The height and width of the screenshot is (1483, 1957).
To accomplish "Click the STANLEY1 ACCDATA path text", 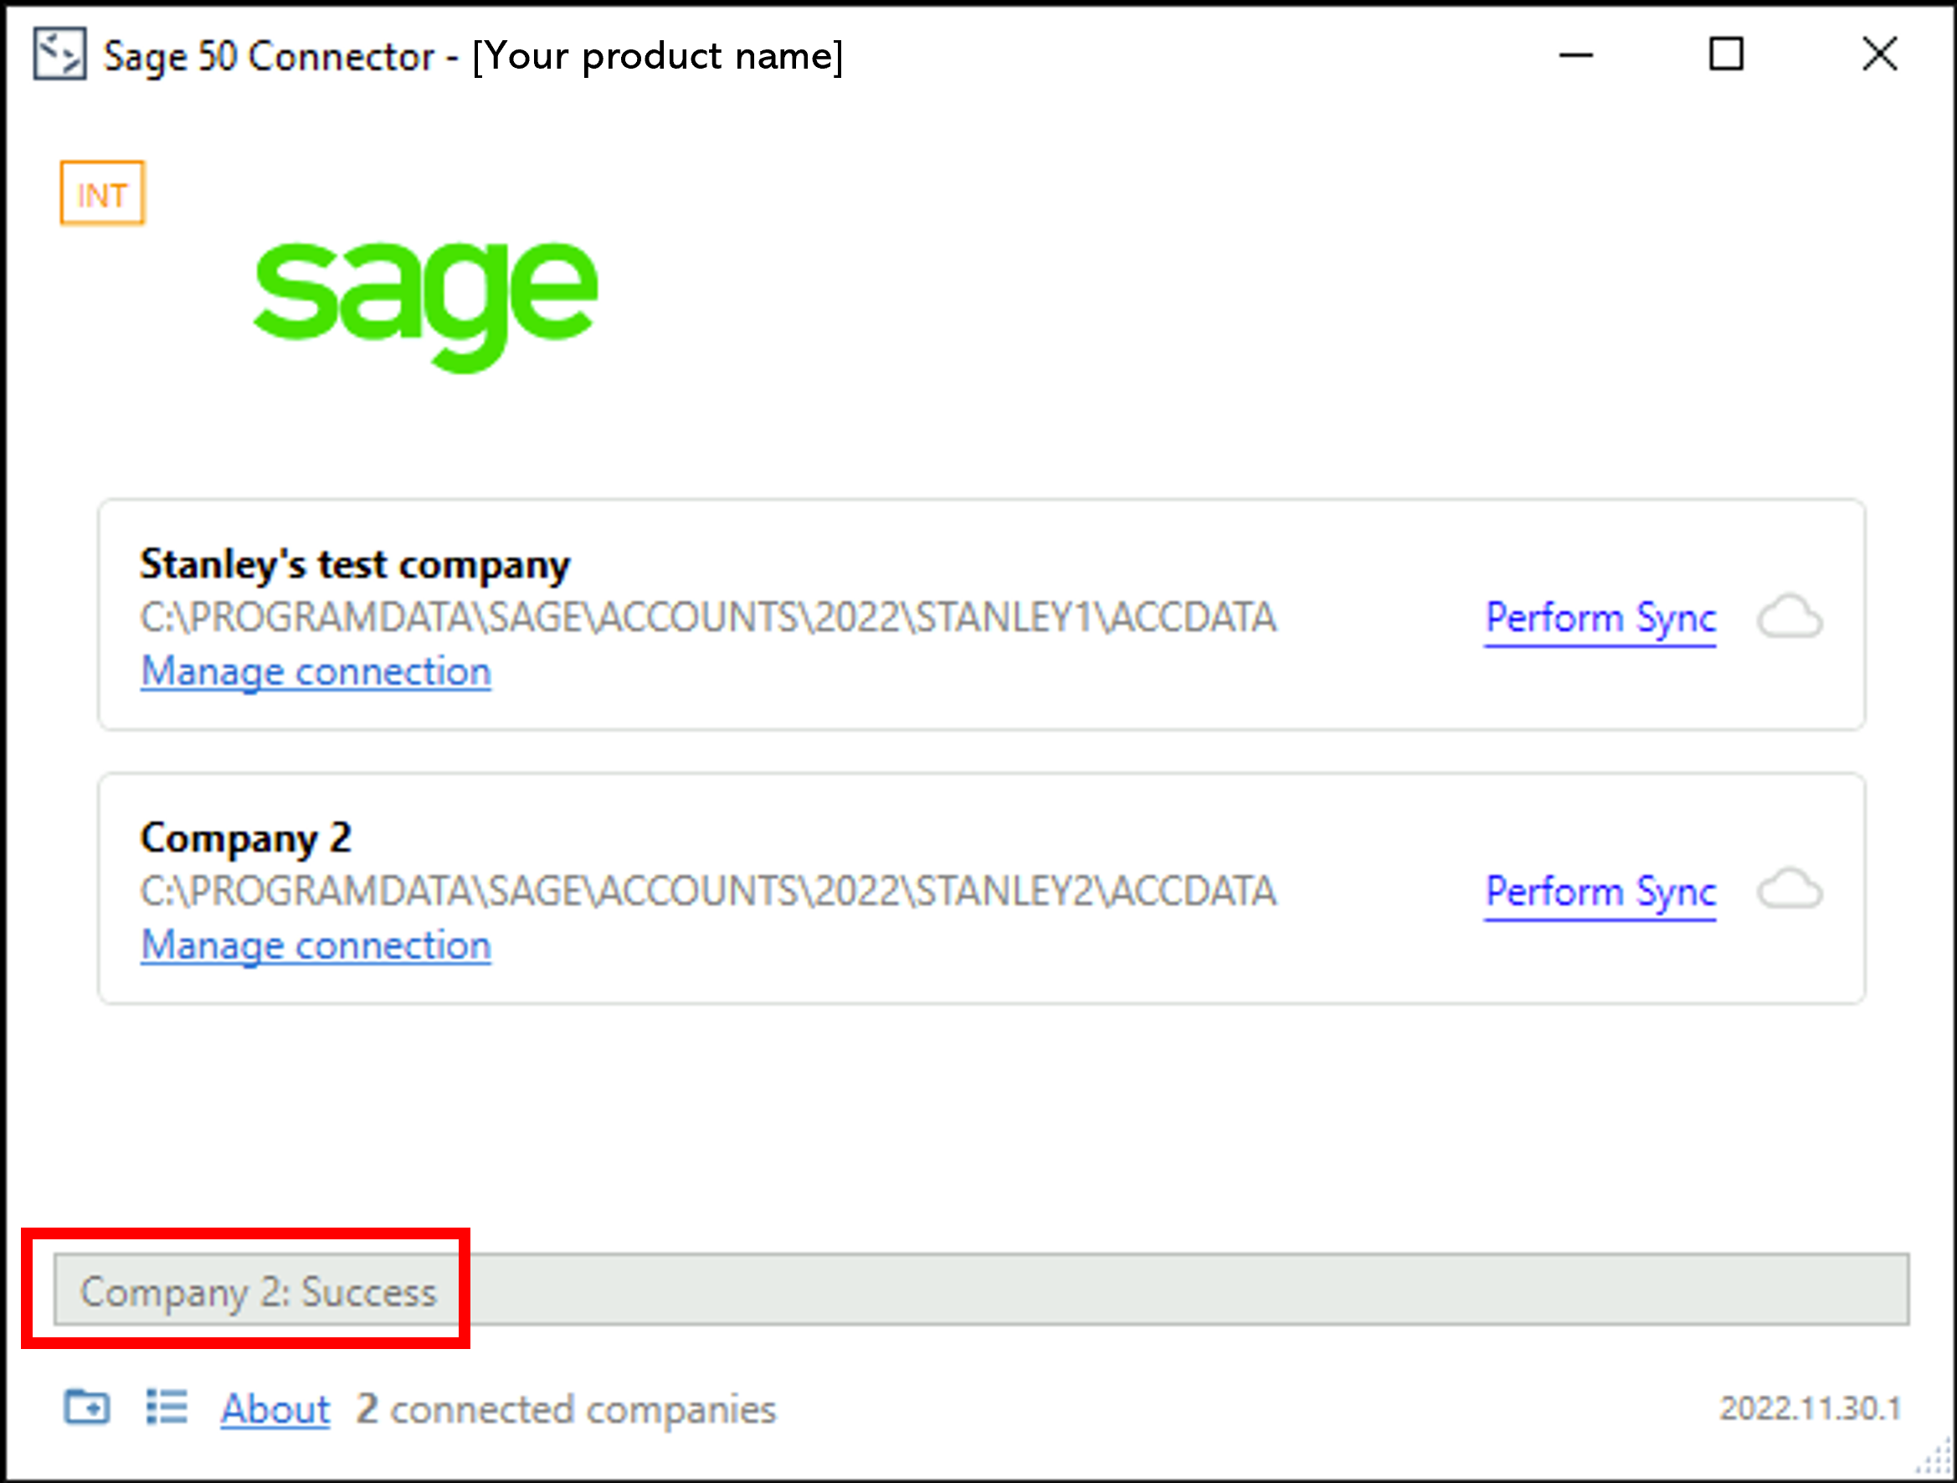I will (708, 618).
